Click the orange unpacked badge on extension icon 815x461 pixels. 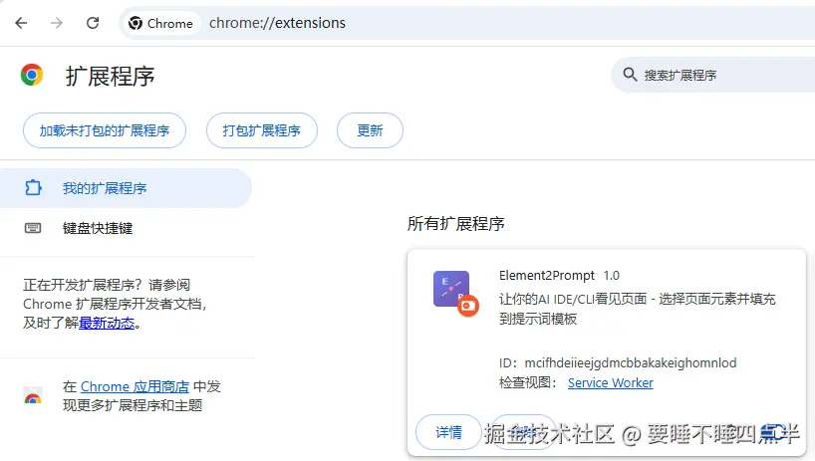click(468, 306)
